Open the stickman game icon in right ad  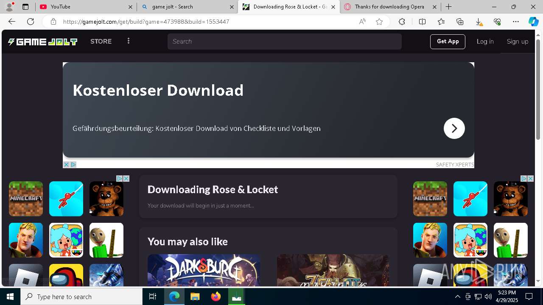point(470,199)
